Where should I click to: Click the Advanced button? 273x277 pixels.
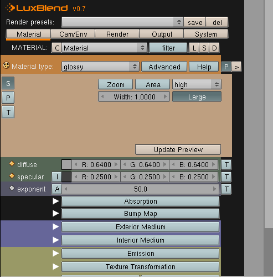(164, 67)
